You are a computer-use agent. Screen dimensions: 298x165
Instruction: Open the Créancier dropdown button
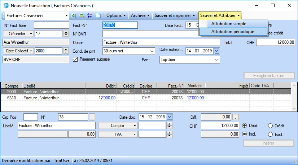tap(19, 33)
